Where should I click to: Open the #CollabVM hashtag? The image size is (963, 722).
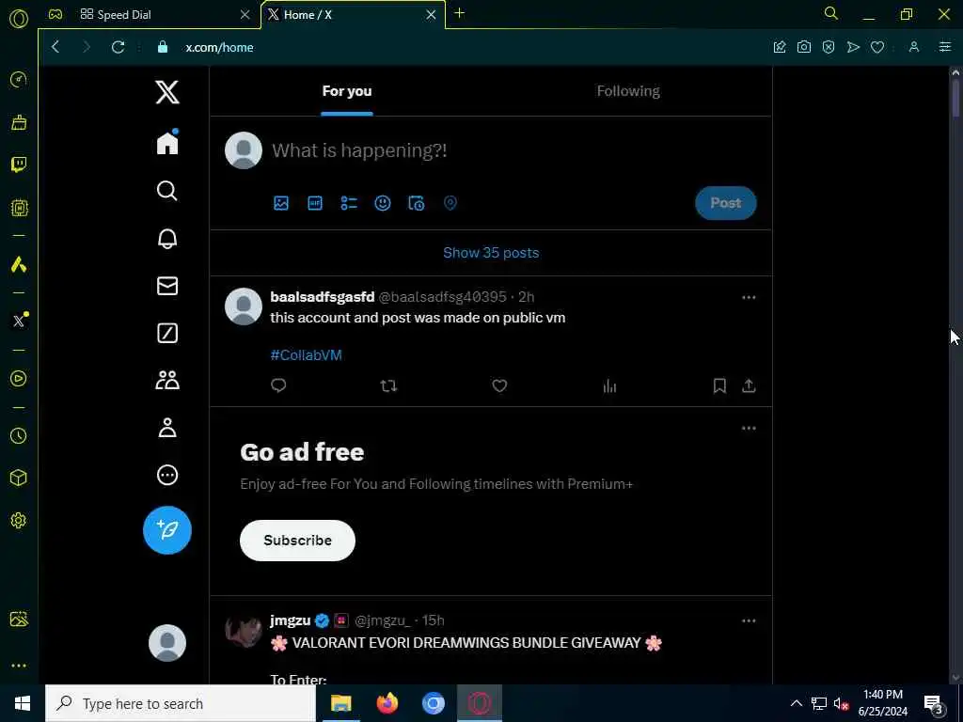306,355
